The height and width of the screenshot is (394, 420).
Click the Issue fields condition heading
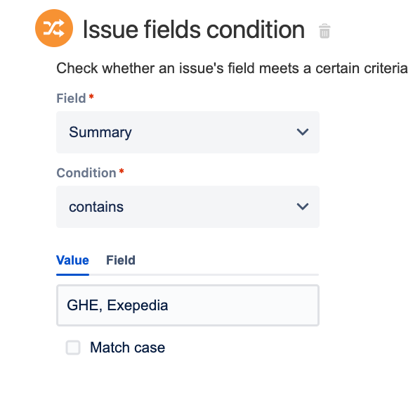pyautogui.click(x=194, y=30)
